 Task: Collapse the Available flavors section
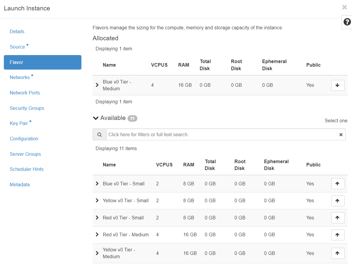coord(96,118)
